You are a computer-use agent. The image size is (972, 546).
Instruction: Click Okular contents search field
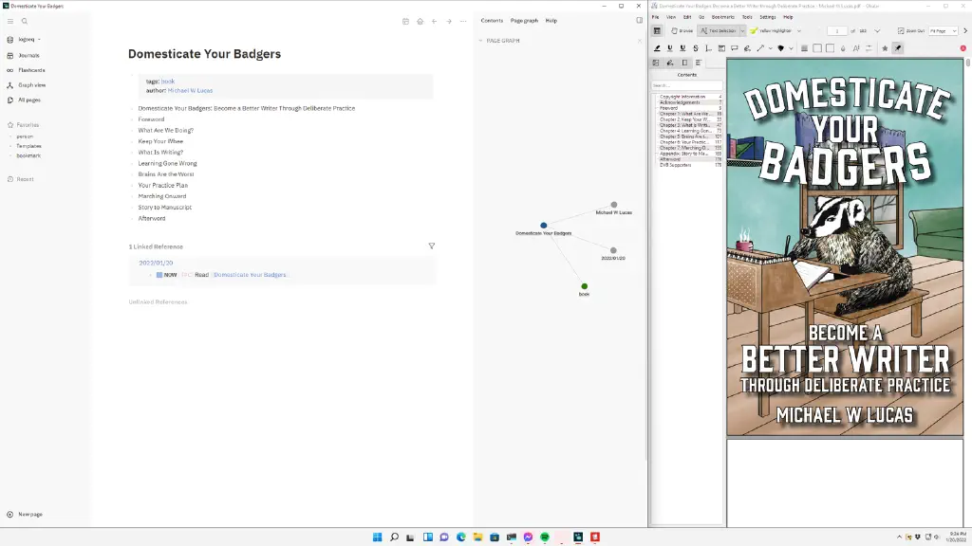(686, 85)
